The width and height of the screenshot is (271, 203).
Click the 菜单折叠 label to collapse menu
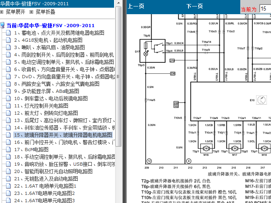pyautogui.click(x=45, y=12)
